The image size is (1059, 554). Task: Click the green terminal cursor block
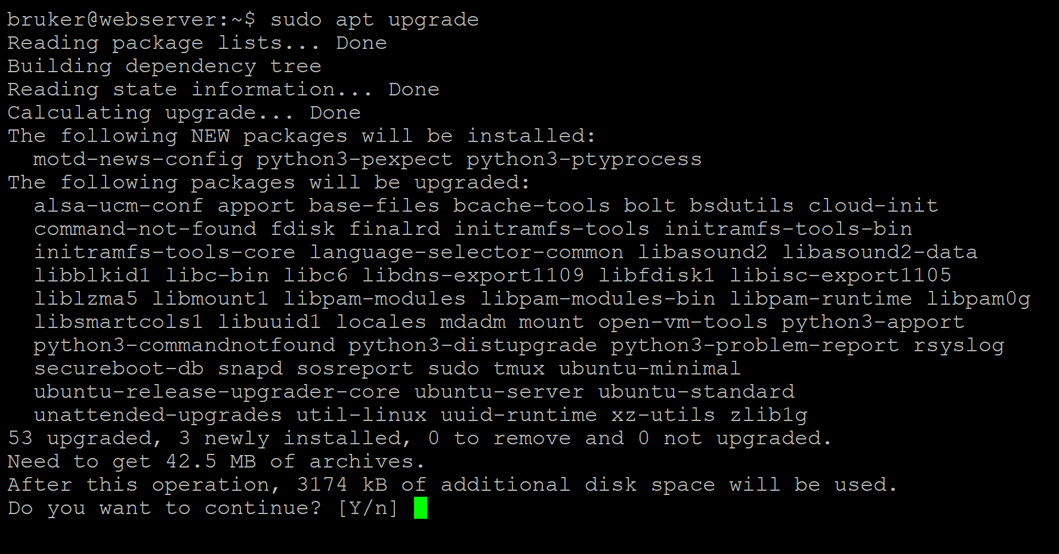tap(421, 508)
